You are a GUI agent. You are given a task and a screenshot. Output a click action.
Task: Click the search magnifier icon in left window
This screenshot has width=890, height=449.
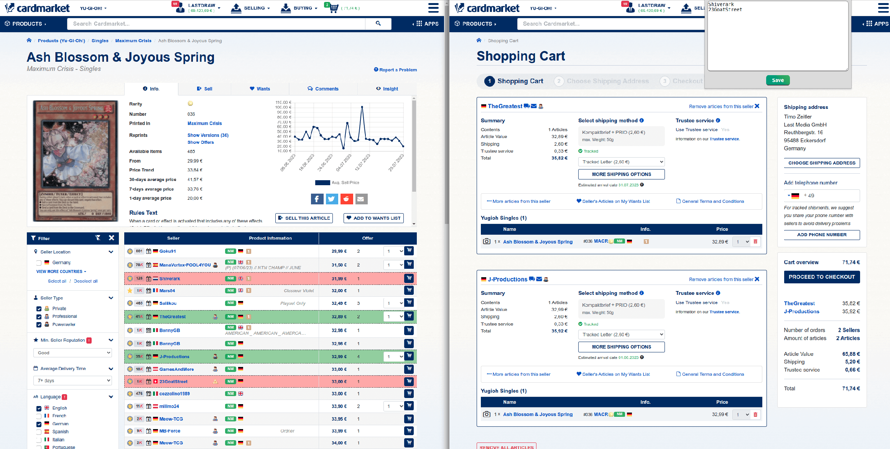pos(378,23)
